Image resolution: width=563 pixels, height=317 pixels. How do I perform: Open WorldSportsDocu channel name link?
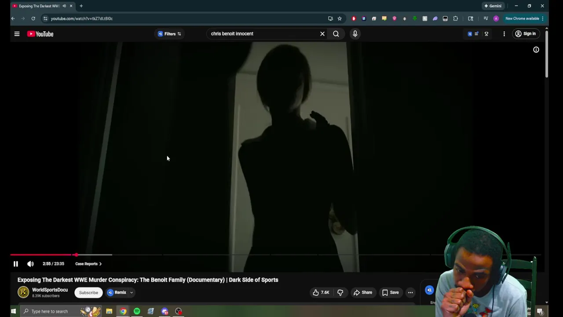[50, 290]
